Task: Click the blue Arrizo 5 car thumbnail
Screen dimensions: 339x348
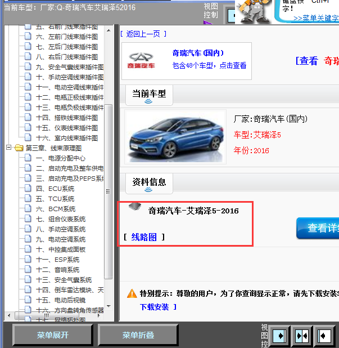Action: (175, 137)
